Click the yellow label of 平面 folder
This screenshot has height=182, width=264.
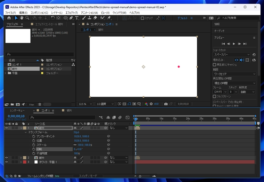click(x=42, y=73)
